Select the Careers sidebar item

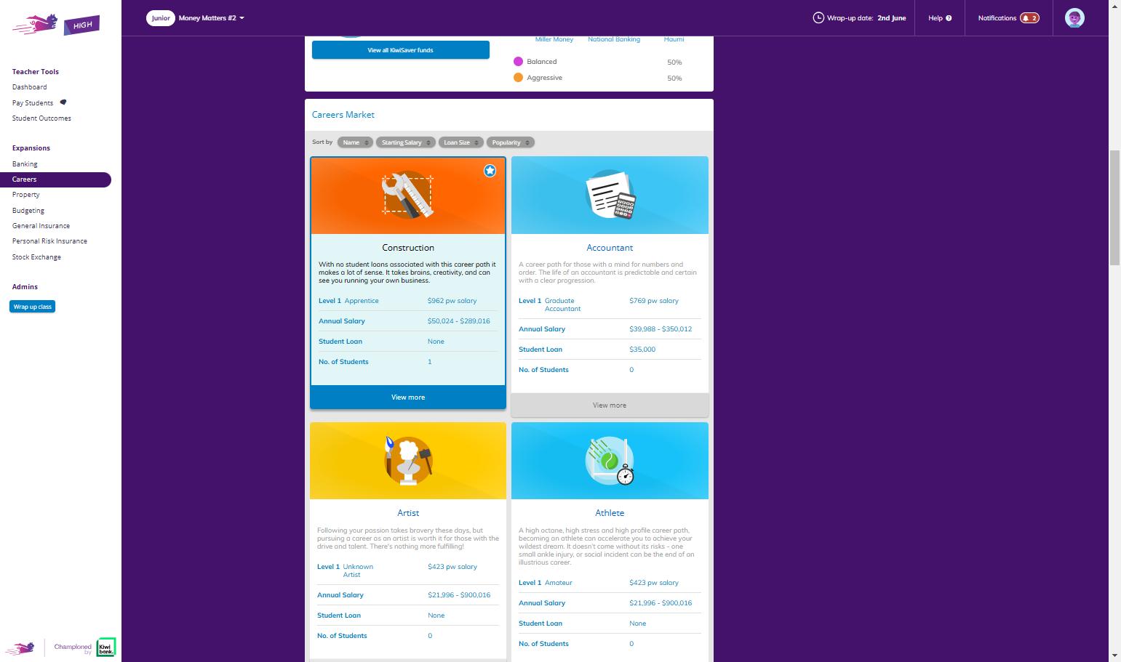(55, 179)
